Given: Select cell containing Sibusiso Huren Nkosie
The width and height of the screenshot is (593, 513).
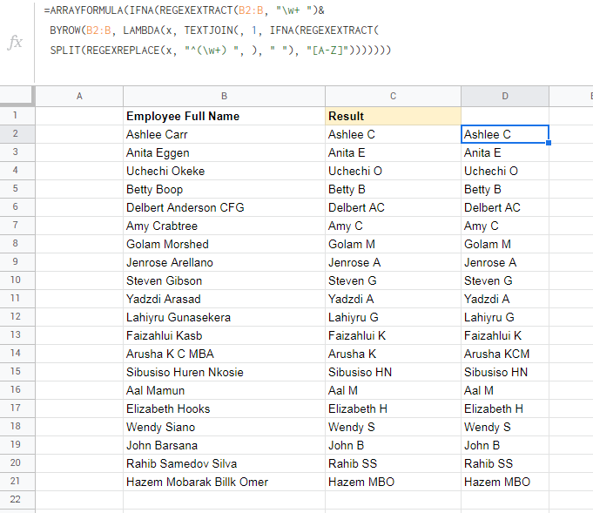Looking at the screenshot, I should click(225, 372).
